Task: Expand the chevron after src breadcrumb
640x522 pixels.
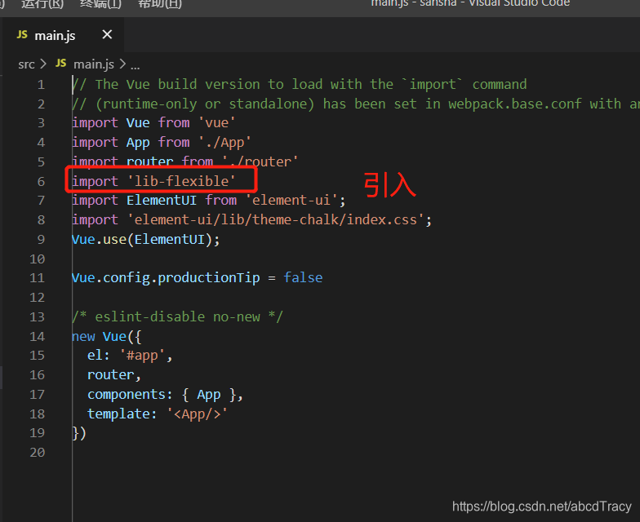Action: pyautogui.click(x=43, y=64)
